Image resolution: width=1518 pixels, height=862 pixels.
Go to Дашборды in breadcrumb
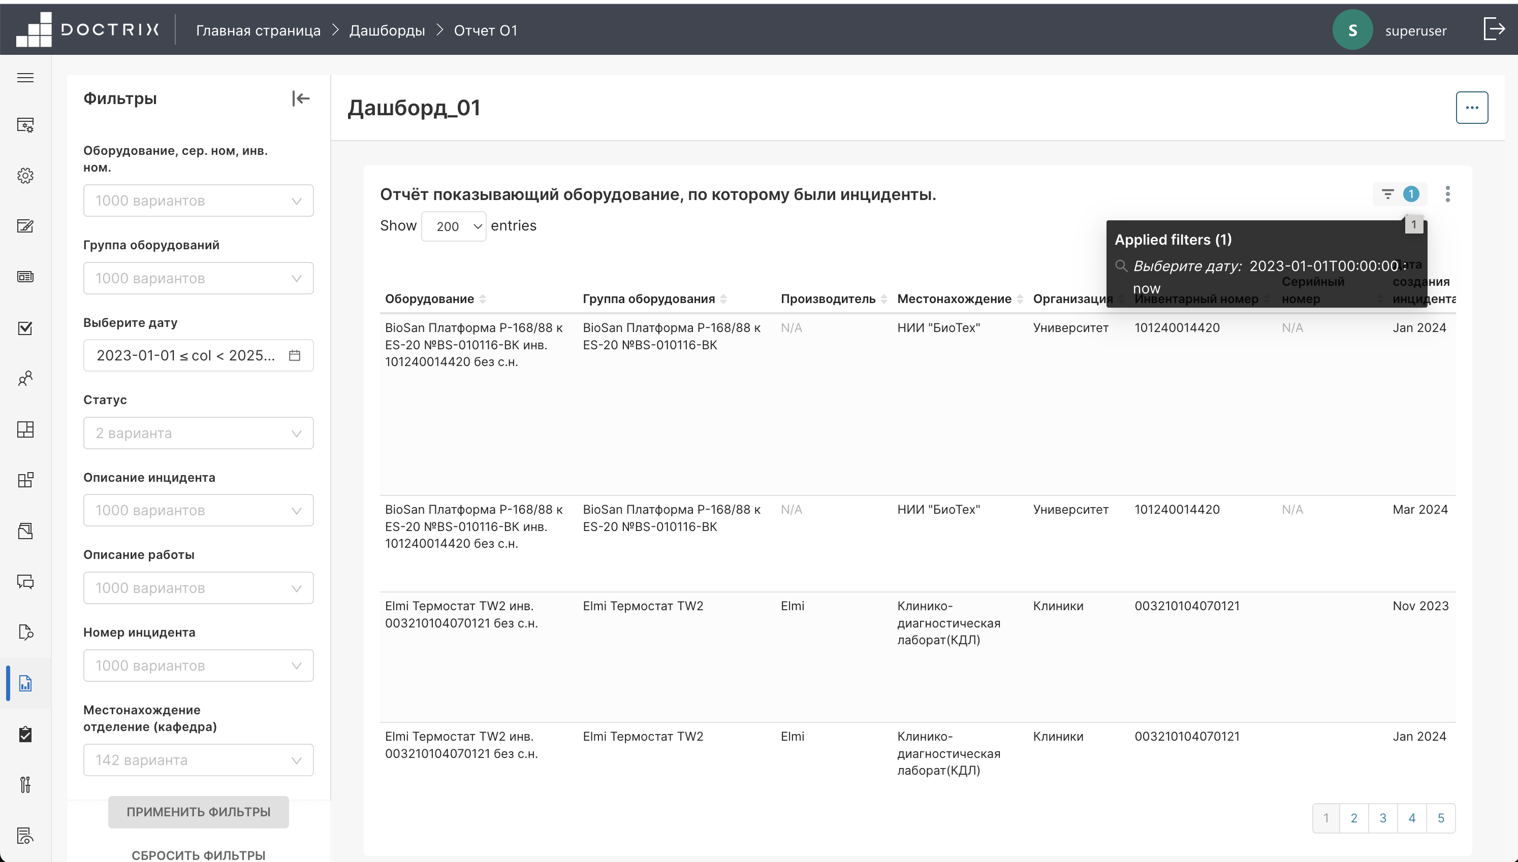coord(387,30)
